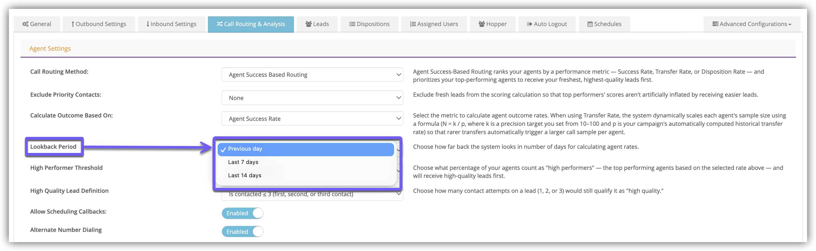816x251 pixels.
Task: Expand the Exclude Priority Contacts dropdown
Action: pos(312,98)
